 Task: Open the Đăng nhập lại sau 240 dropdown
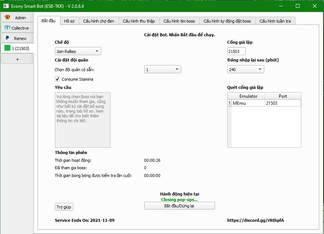tap(245, 69)
